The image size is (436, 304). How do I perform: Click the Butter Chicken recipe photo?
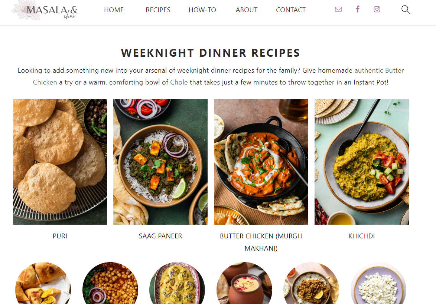(261, 162)
